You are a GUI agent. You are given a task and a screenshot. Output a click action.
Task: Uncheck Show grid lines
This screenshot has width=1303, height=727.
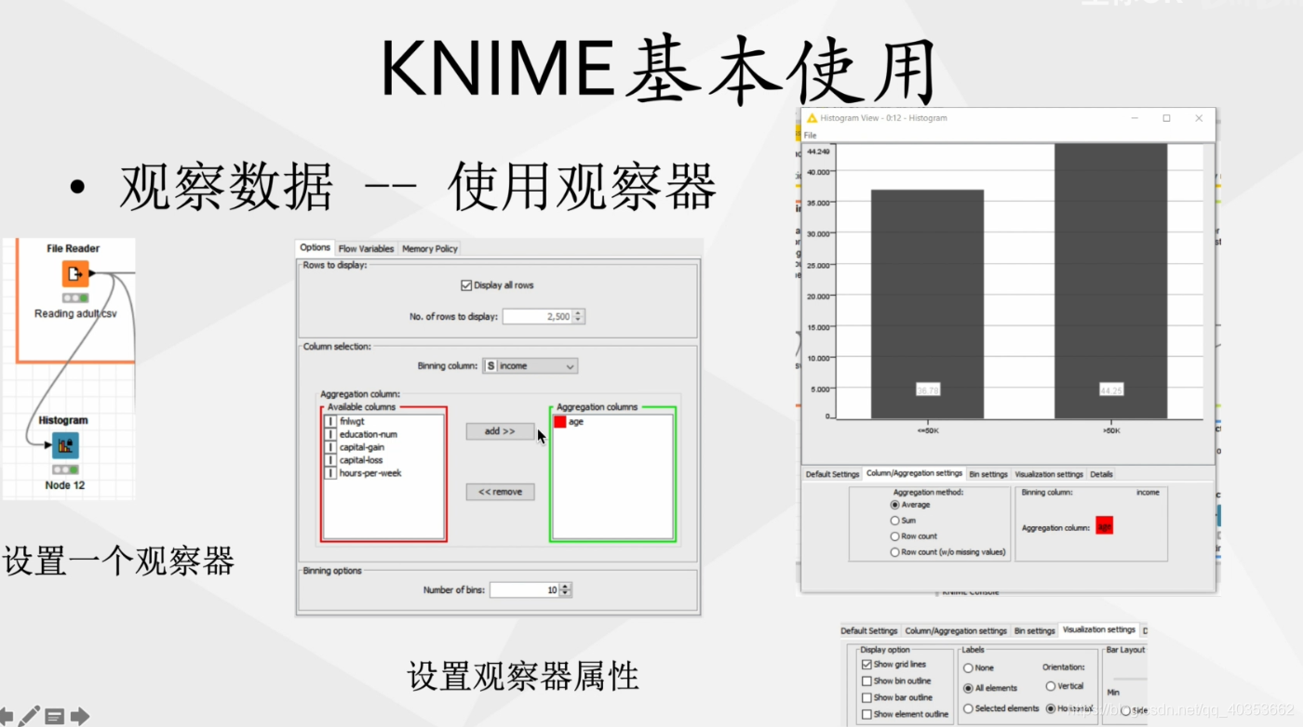pyautogui.click(x=866, y=665)
